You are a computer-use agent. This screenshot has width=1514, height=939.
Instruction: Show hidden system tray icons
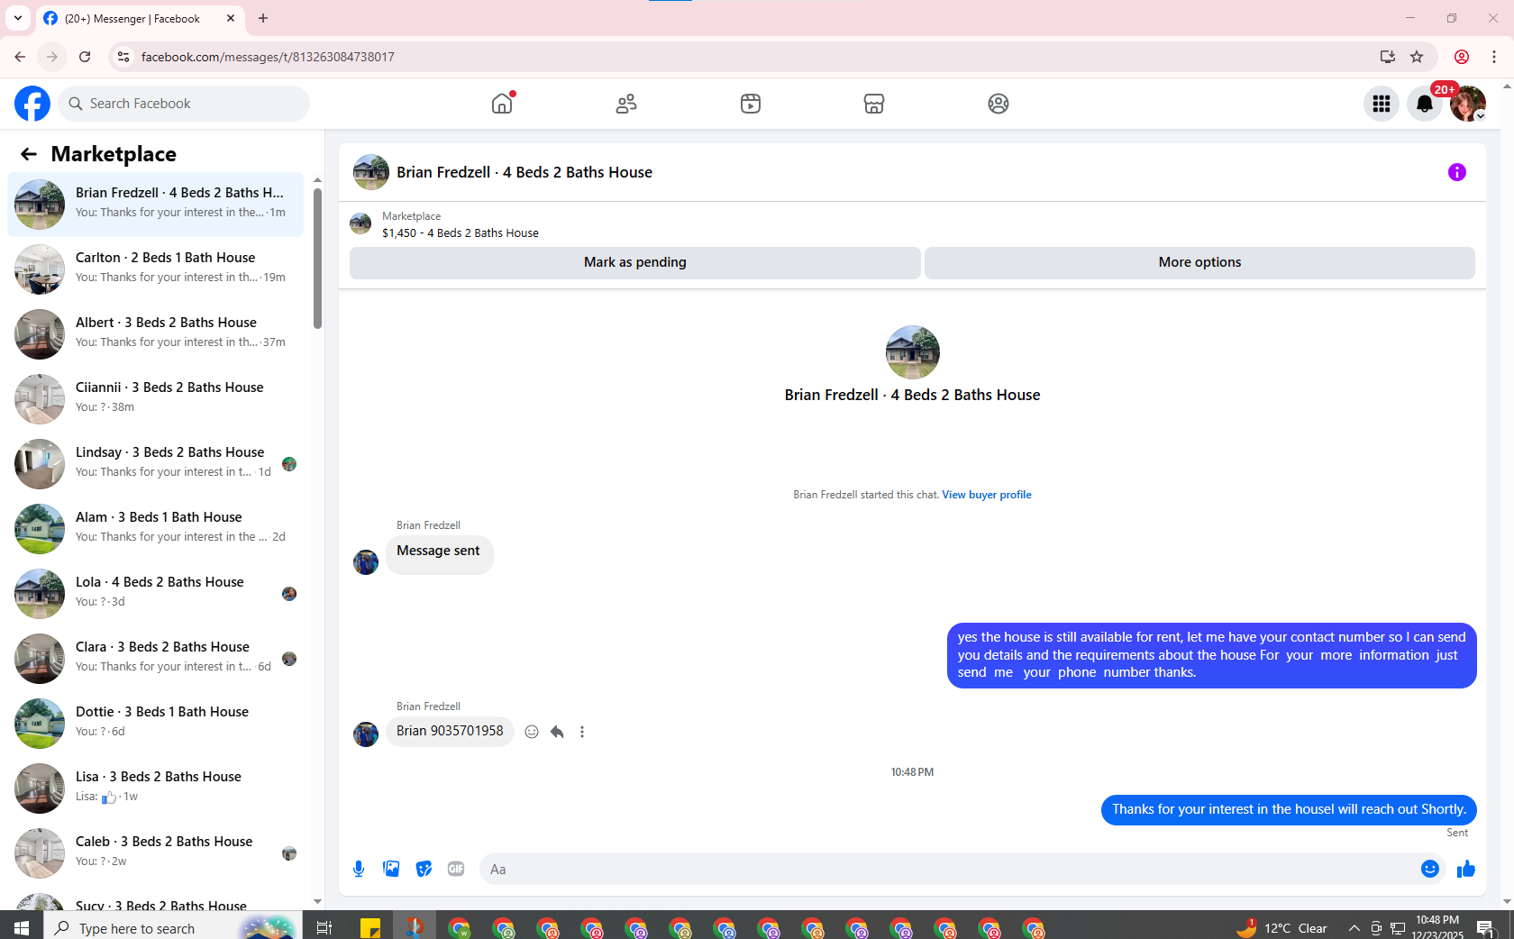click(1354, 927)
